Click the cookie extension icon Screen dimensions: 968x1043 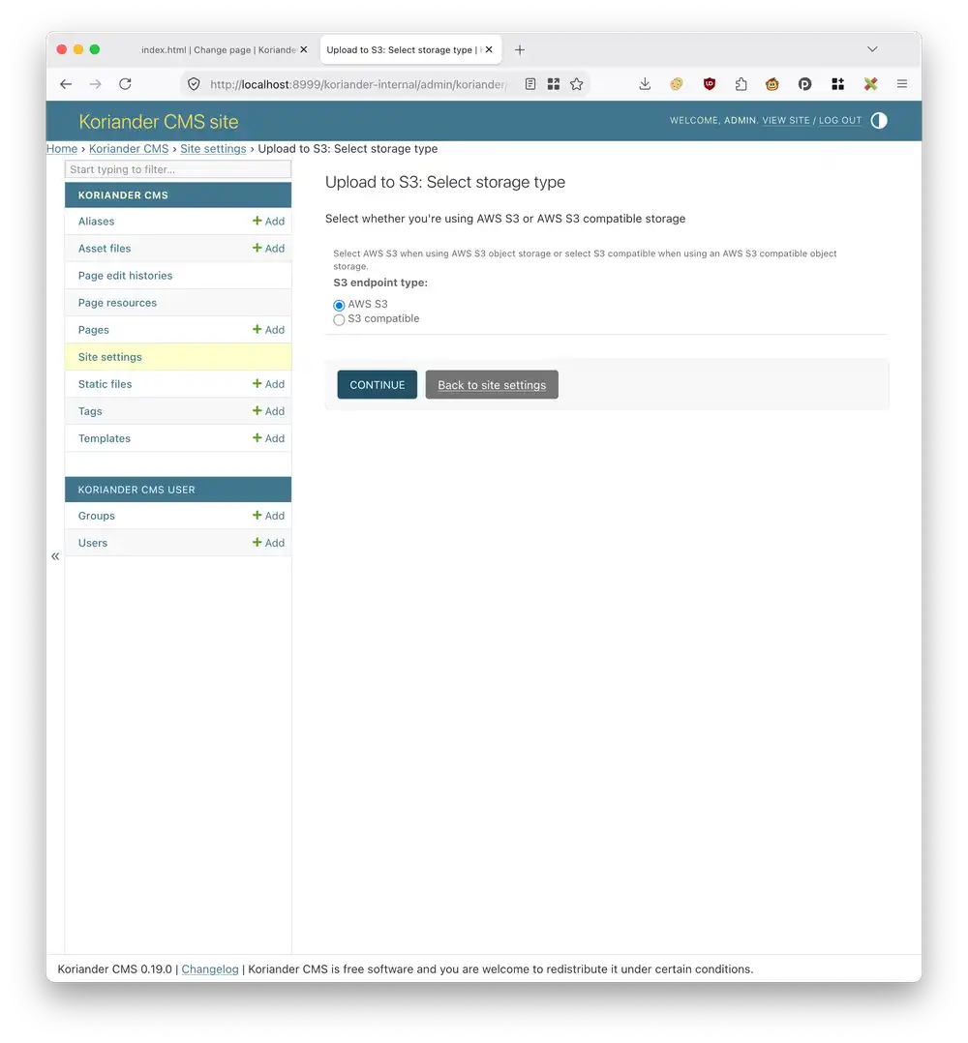click(677, 84)
